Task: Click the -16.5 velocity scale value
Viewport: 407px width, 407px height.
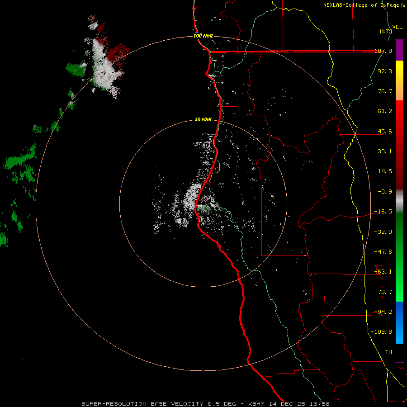Action: [x=383, y=212]
